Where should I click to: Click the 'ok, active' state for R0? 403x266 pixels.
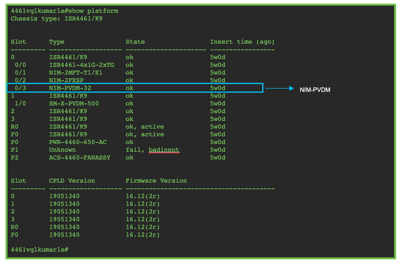[x=145, y=127]
